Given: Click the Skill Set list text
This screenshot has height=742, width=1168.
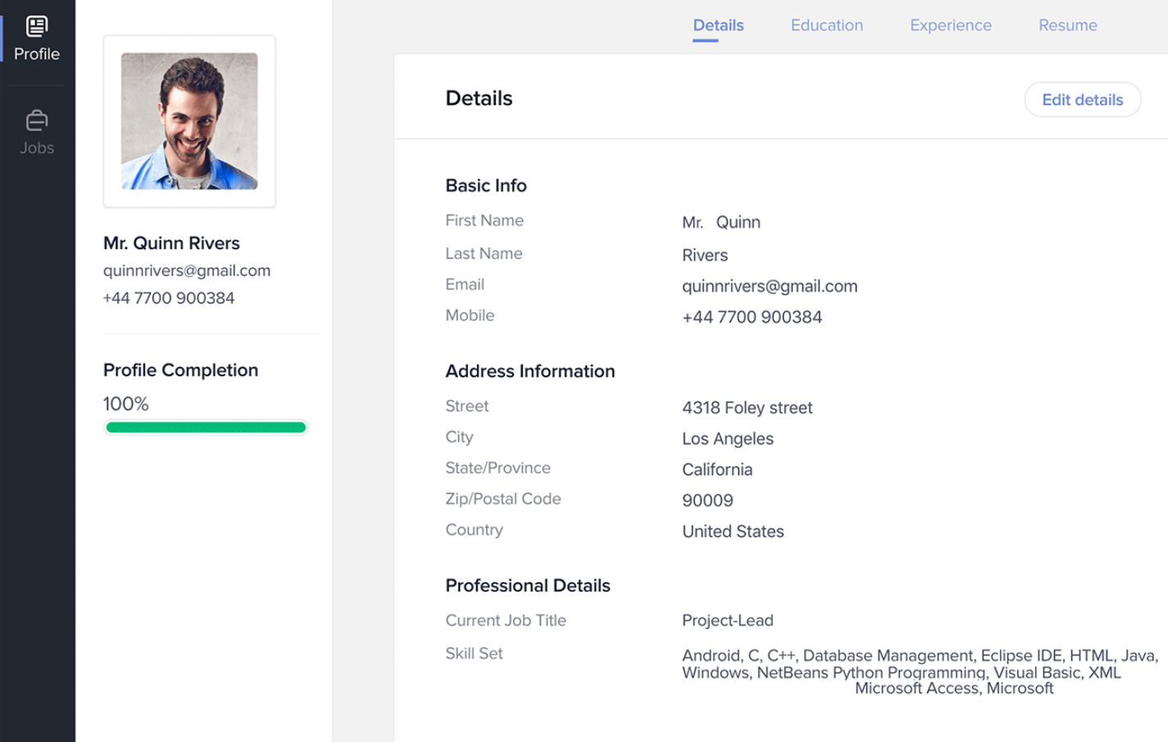Looking at the screenshot, I should pos(918,671).
